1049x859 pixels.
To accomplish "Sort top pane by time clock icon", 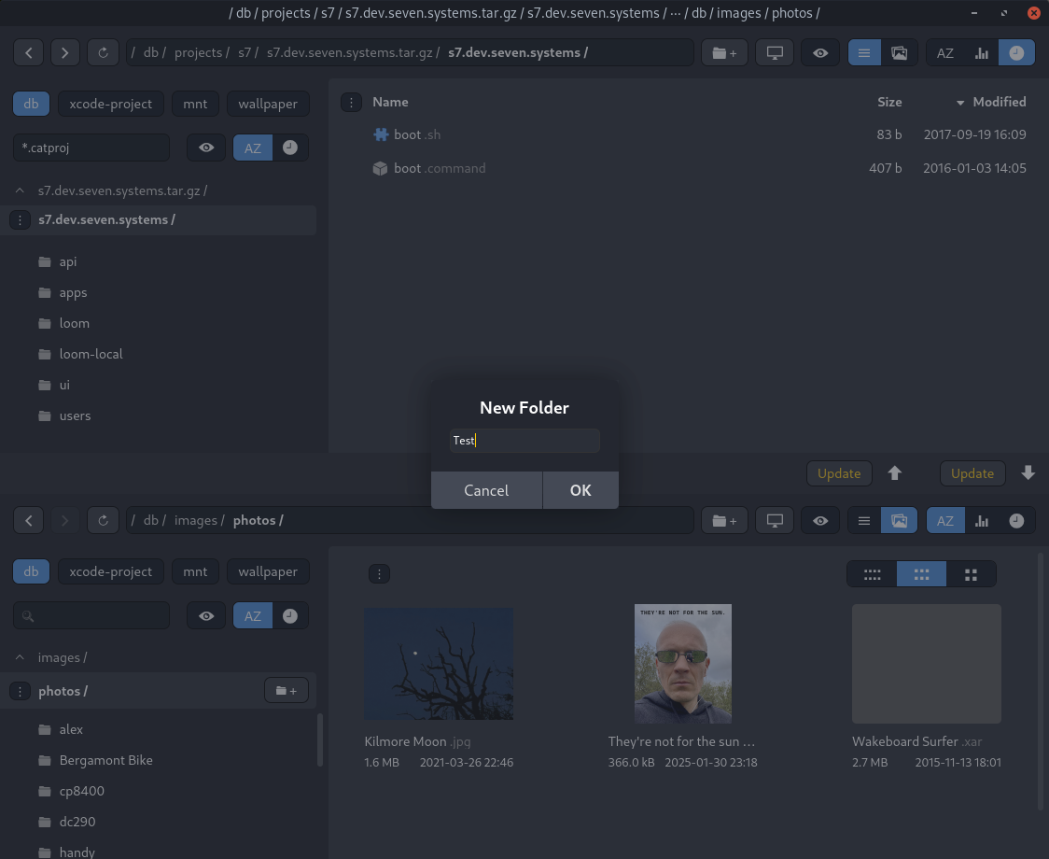I will (1017, 53).
